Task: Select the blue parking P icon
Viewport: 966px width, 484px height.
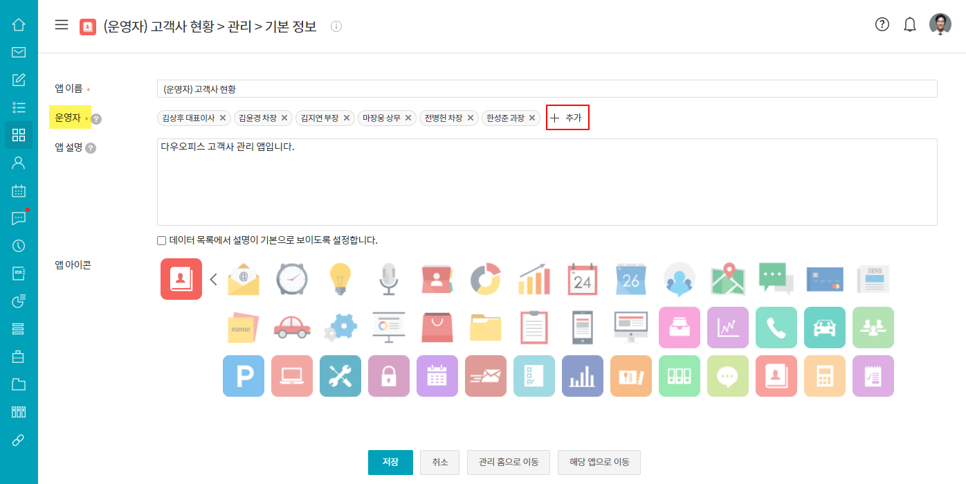Action: click(244, 376)
